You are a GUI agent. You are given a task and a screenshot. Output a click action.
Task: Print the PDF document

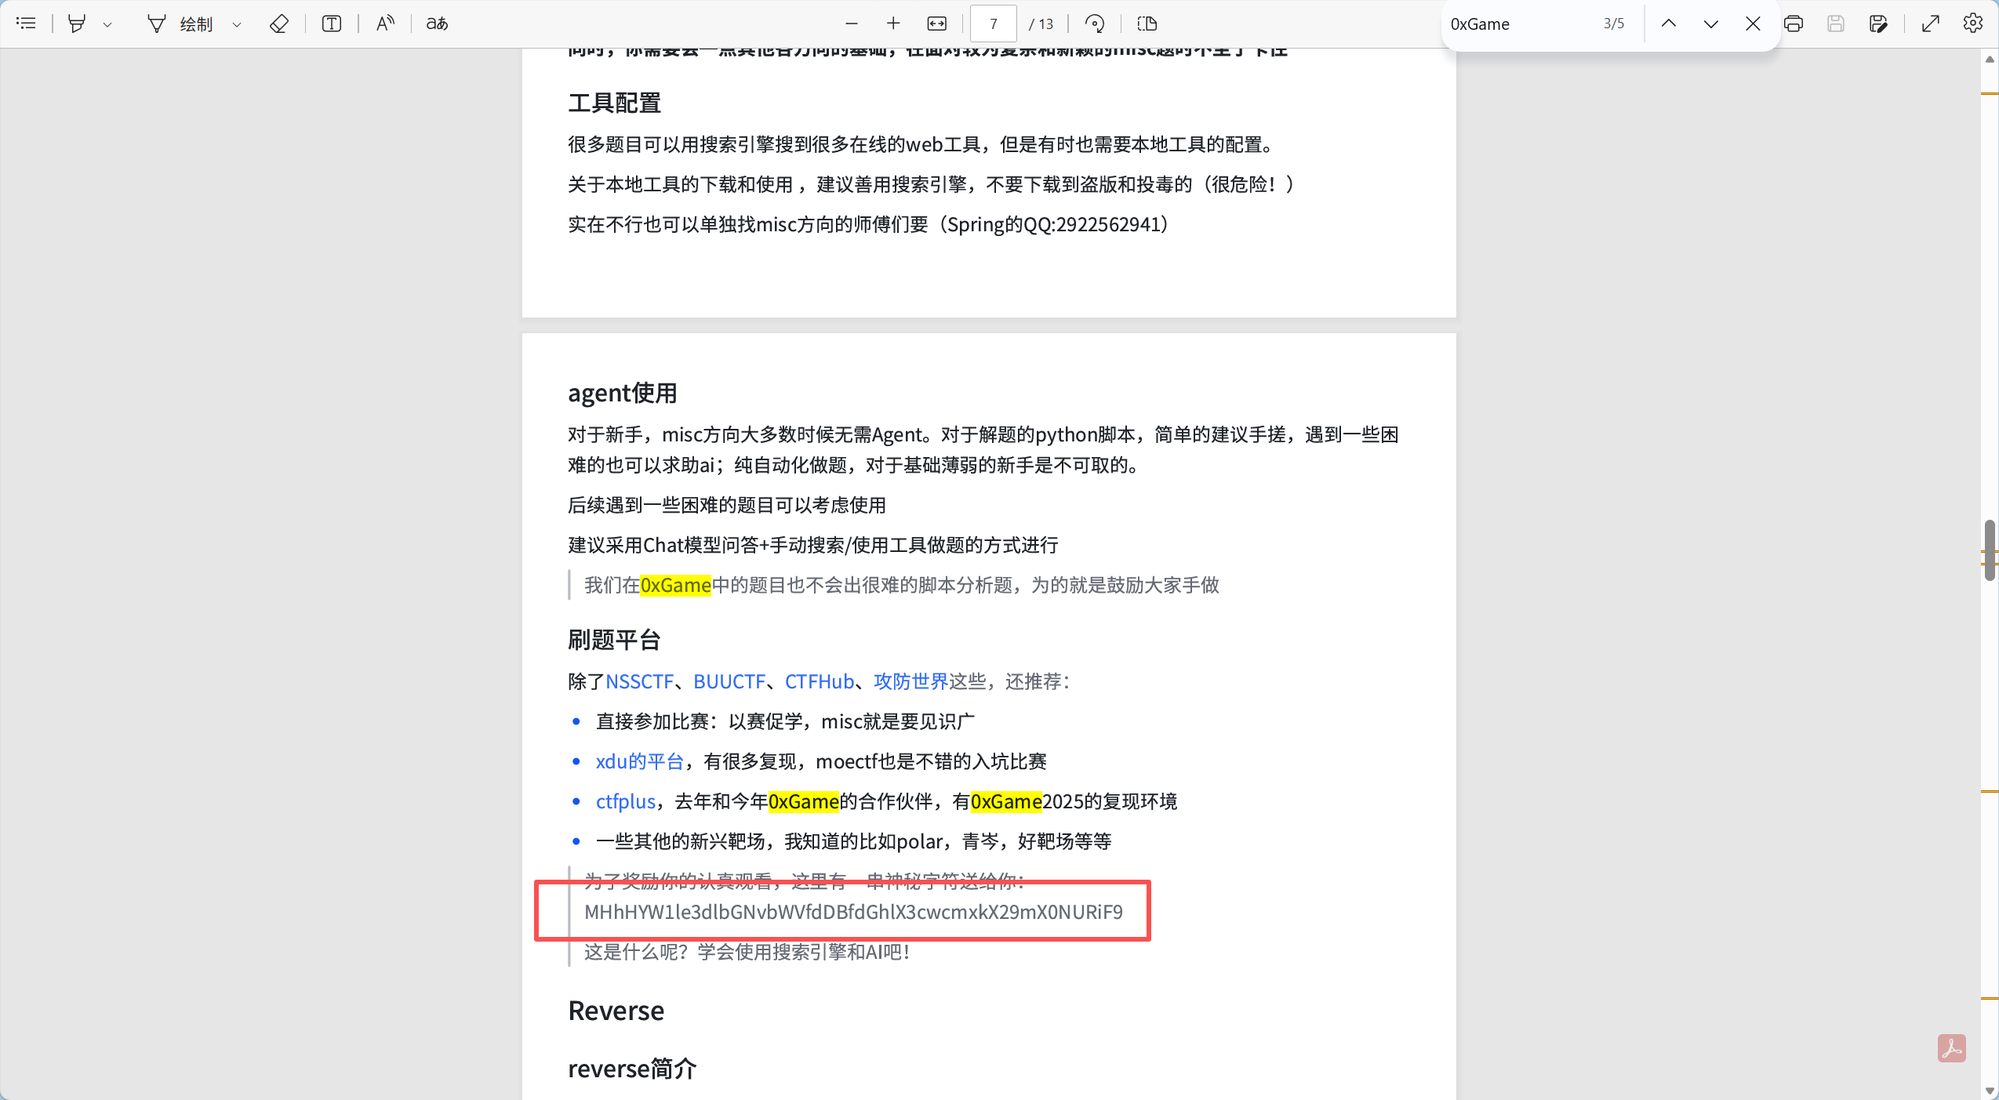tap(1794, 24)
